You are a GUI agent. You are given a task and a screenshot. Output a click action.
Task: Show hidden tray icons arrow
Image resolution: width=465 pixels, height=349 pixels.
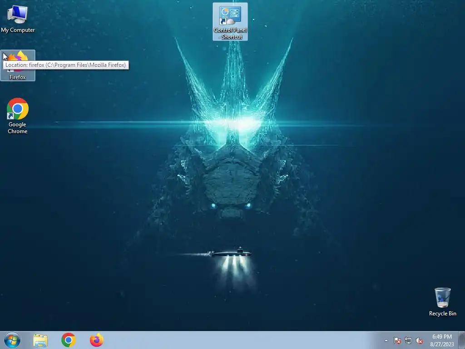click(x=386, y=340)
